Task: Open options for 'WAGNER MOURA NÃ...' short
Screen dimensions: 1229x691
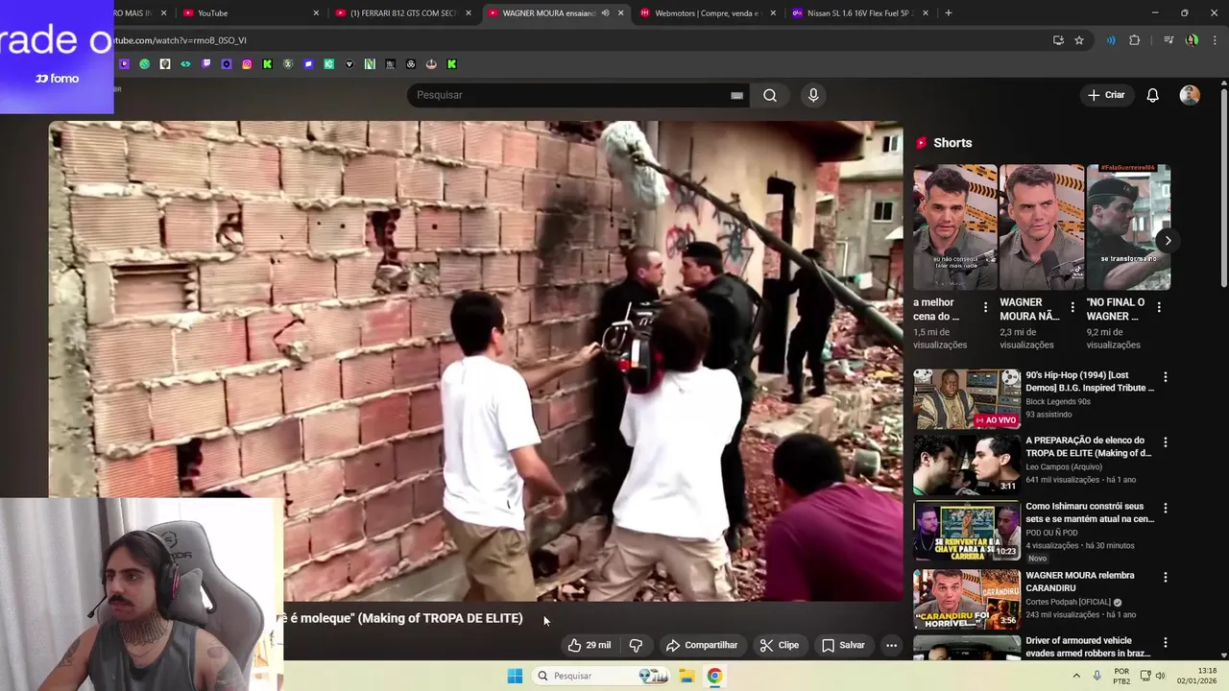Action: 1072,307
